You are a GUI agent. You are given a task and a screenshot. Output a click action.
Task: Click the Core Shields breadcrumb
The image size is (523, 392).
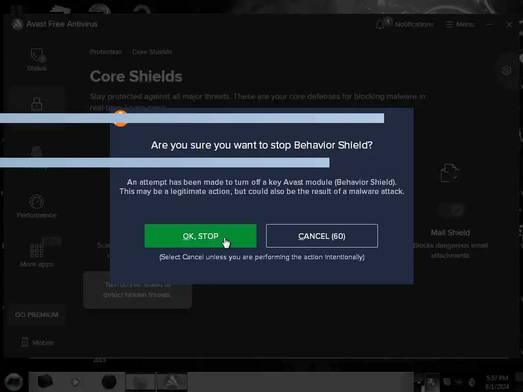click(152, 52)
